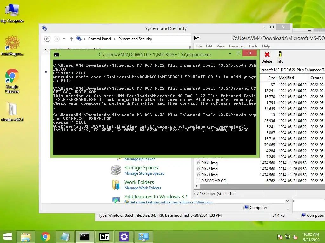The width and height of the screenshot is (325, 243).
Task: Click the Work Folders icon
Action: click(x=116, y=184)
